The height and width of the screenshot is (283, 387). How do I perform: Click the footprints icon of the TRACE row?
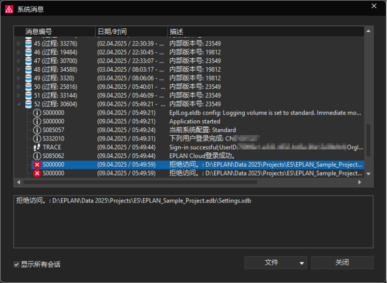[37, 147]
